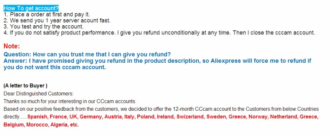Image resolution: width=330 pixels, height=137 pixels.
Task: Click '(A letter to Buyer )' heading
Action: click(x=25, y=86)
